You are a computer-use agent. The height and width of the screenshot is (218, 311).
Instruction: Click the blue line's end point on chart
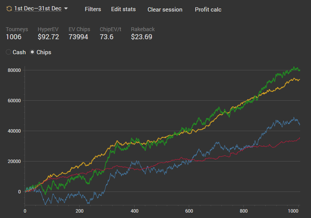pyautogui.click(x=299, y=125)
